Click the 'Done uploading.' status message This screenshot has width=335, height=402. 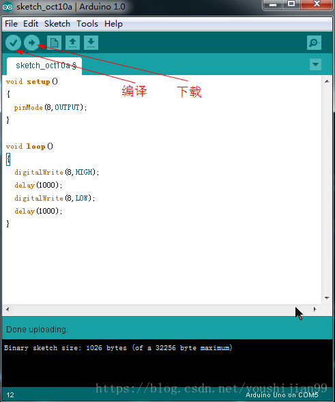[37, 330]
